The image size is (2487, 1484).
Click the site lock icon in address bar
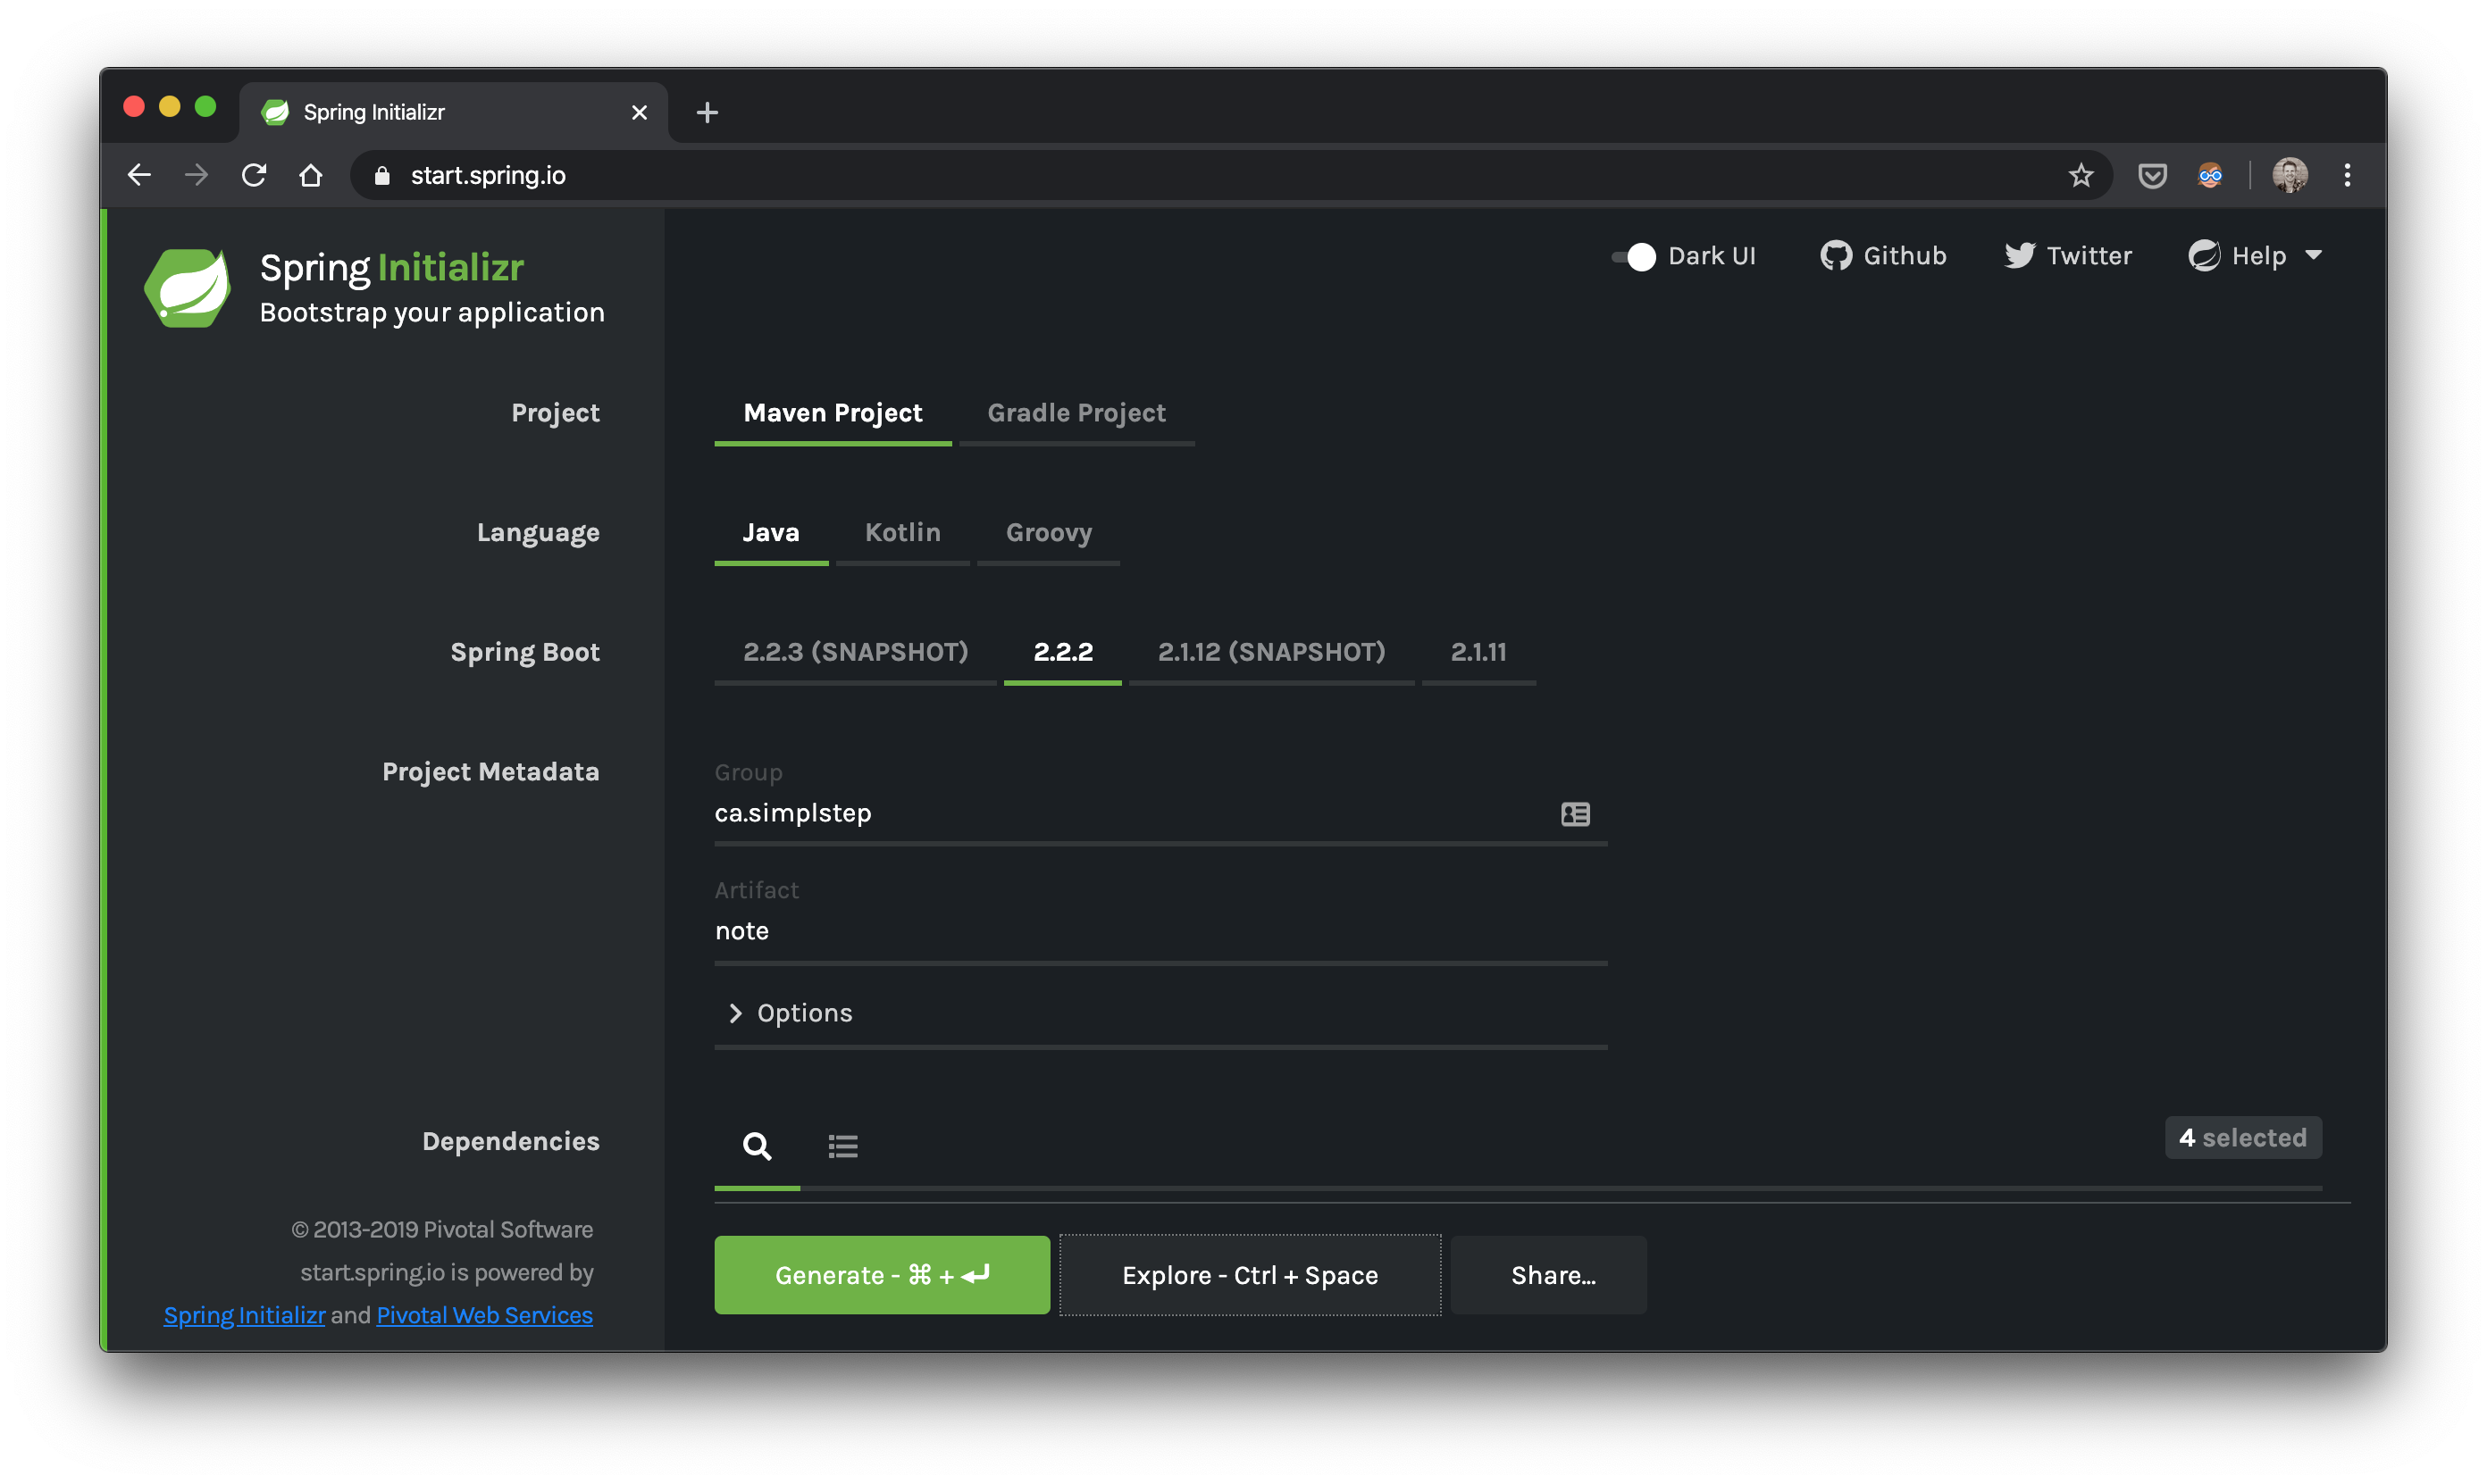381,176
